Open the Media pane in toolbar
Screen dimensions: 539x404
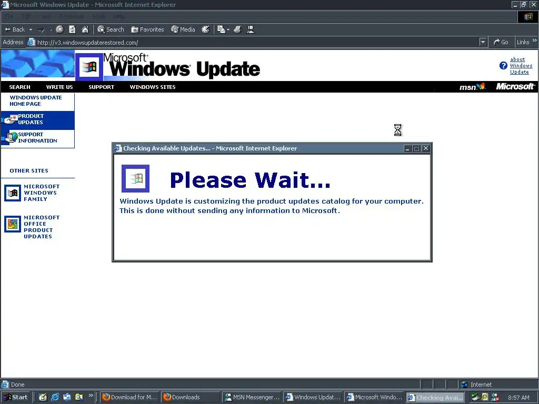point(183,29)
